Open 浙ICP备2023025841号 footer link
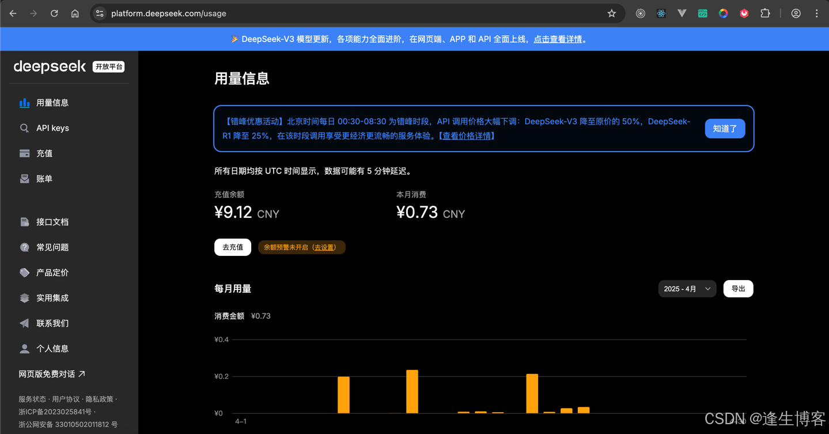The height and width of the screenshot is (434, 829). pos(55,412)
